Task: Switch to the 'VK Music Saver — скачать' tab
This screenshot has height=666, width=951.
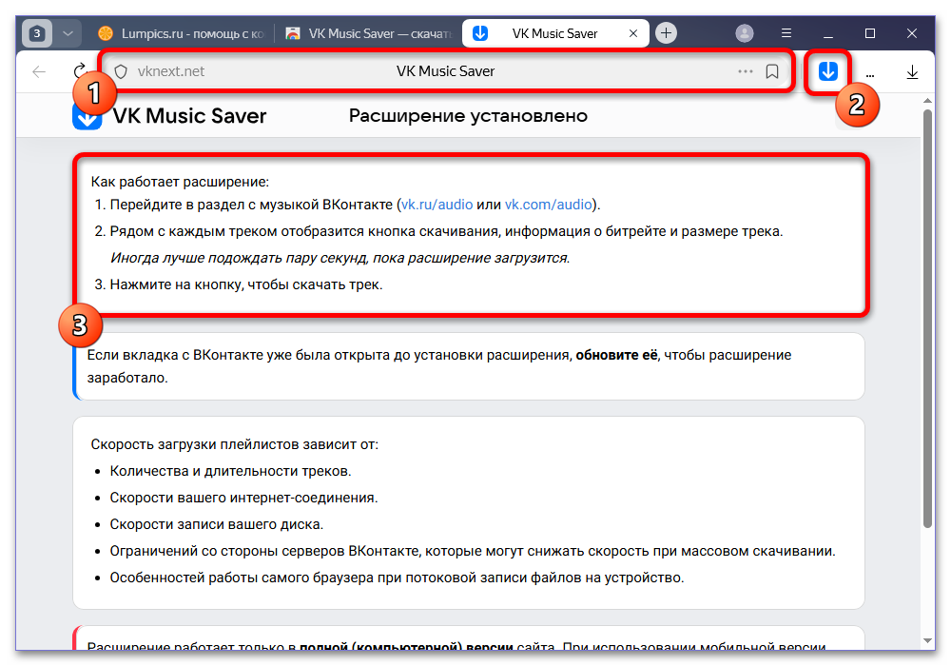Action: (369, 33)
